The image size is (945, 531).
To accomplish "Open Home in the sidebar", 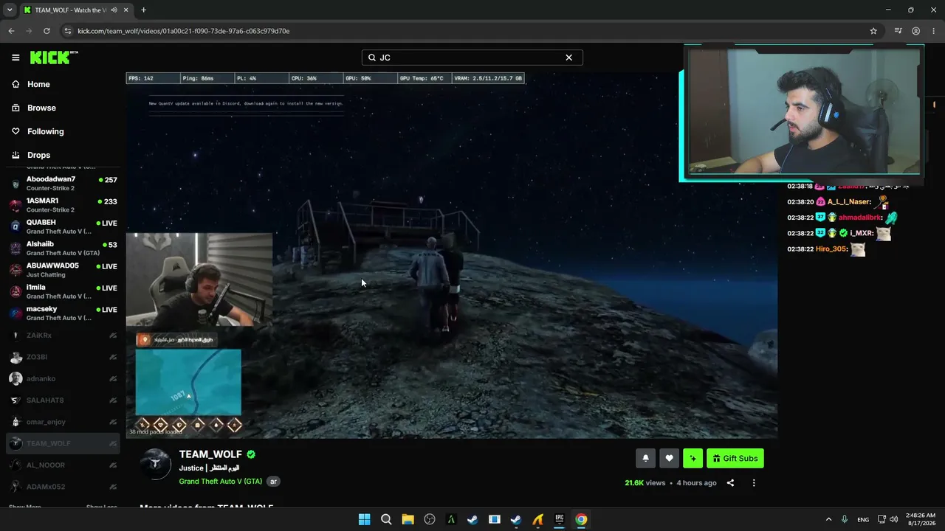I will pos(38,84).
